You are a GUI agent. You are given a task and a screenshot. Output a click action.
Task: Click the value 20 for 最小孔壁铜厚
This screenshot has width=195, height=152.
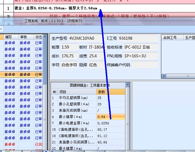111,104
